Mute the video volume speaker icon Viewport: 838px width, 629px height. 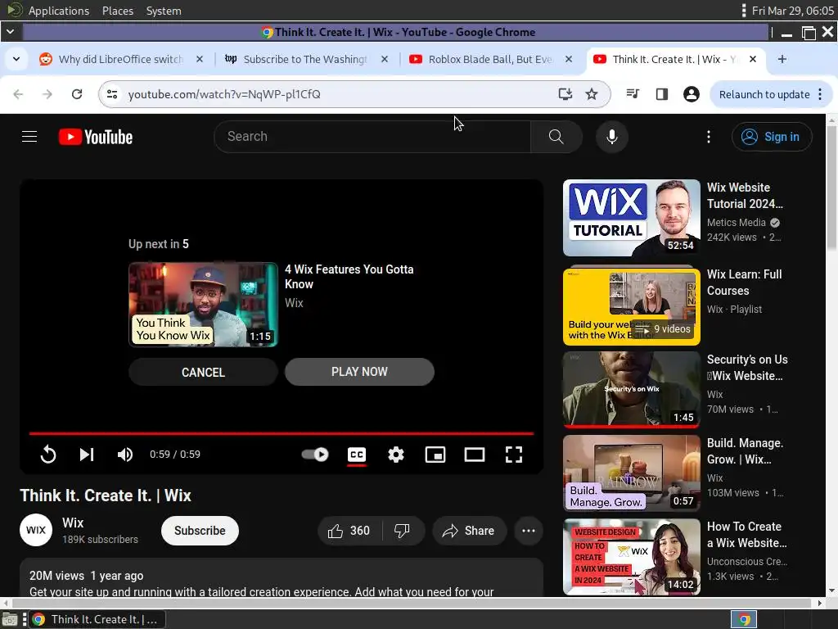(124, 454)
